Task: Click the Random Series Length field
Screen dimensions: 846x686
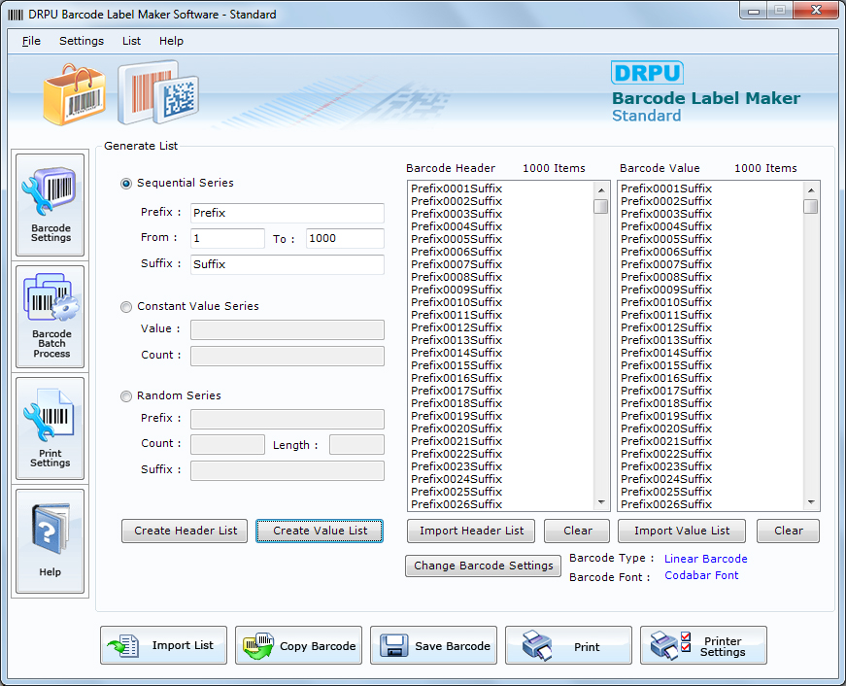Action: [356, 445]
